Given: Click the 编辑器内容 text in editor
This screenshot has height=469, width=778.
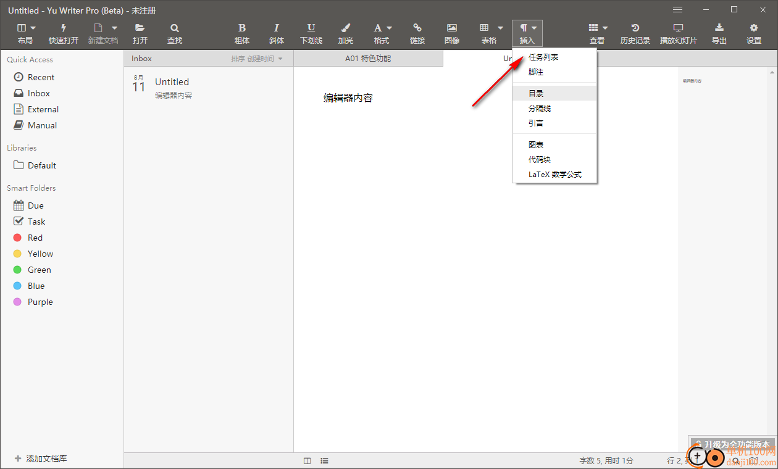Looking at the screenshot, I should click(x=348, y=98).
